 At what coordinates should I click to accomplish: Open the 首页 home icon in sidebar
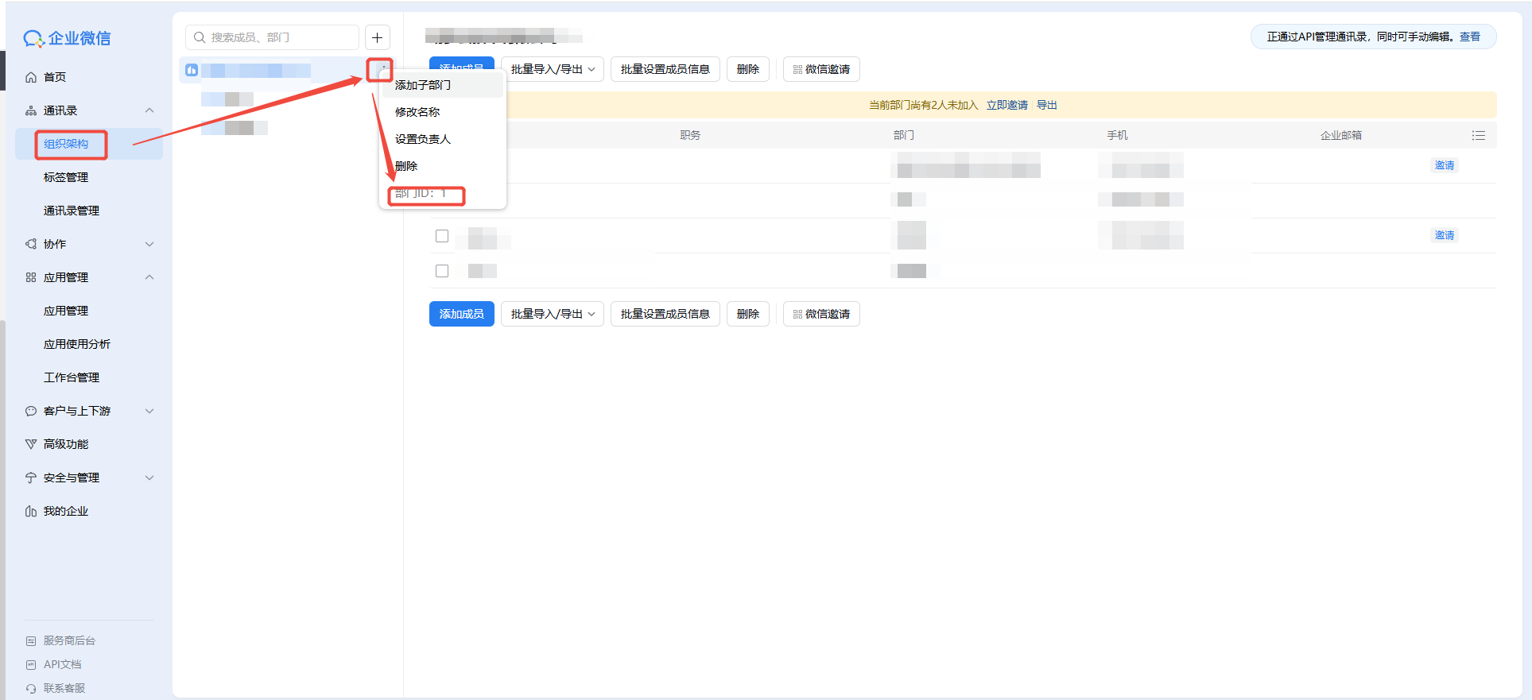click(x=31, y=77)
